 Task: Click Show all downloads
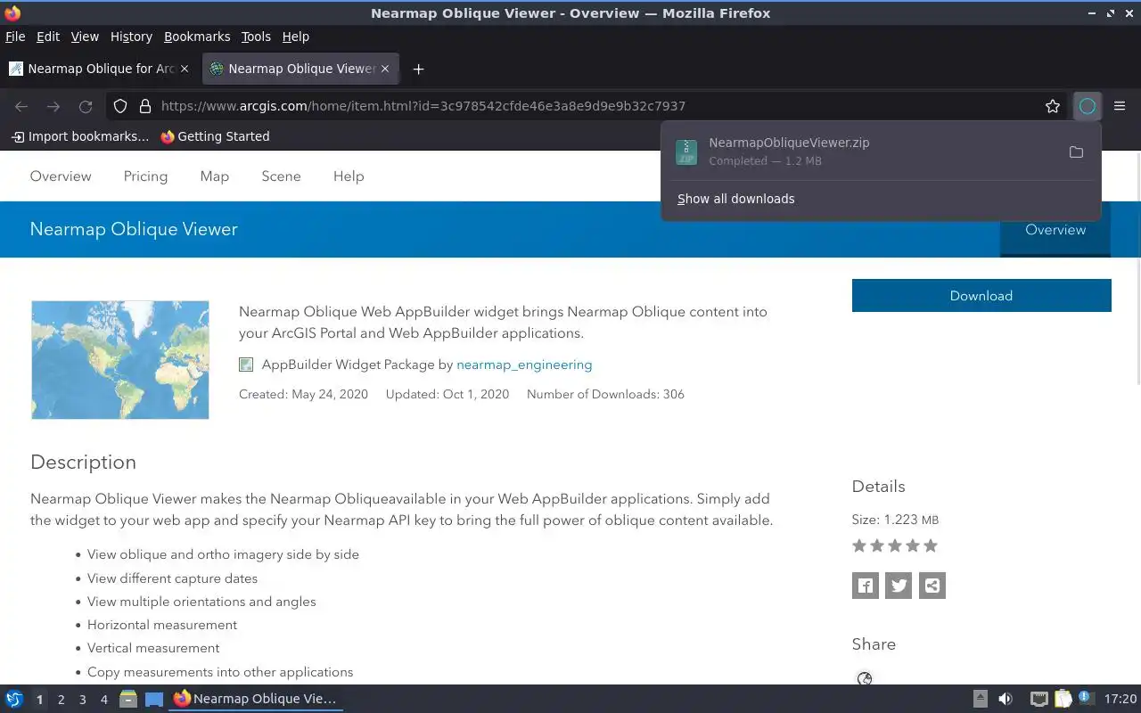(x=735, y=199)
